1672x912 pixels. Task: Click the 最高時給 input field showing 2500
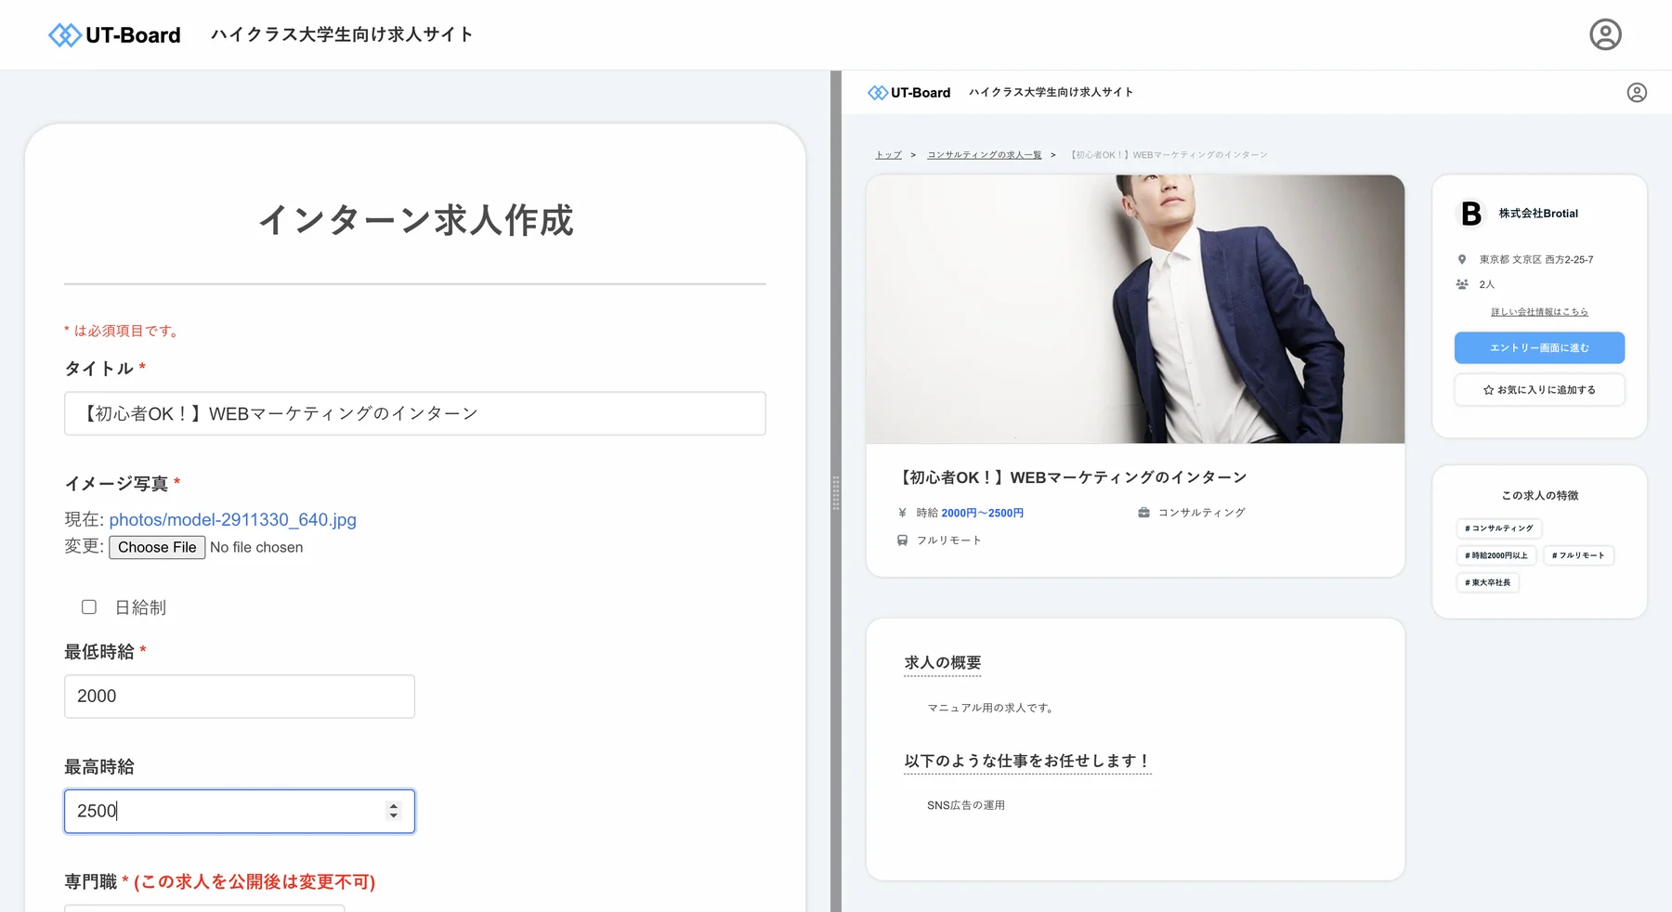click(x=240, y=812)
